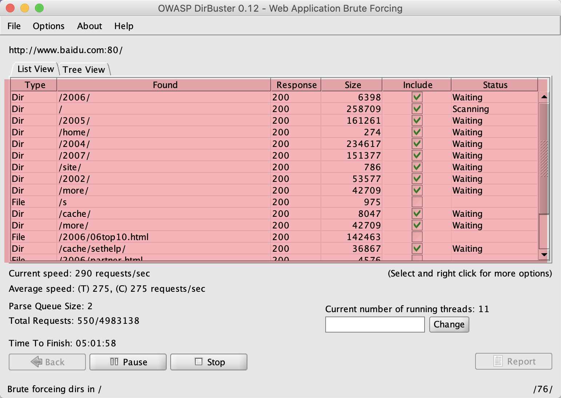Click the Pause icon button
This screenshot has width=561, height=398.
tap(114, 362)
